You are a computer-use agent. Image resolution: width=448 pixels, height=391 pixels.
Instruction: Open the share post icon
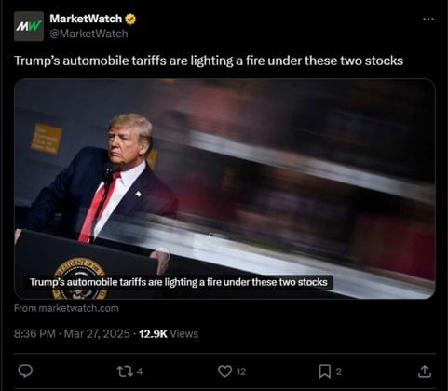click(x=425, y=371)
